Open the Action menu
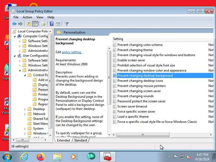216x162 pixels. [x=27, y=17]
